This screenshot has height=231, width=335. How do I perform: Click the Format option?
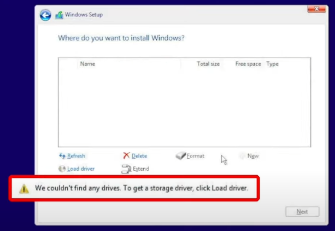pos(195,156)
